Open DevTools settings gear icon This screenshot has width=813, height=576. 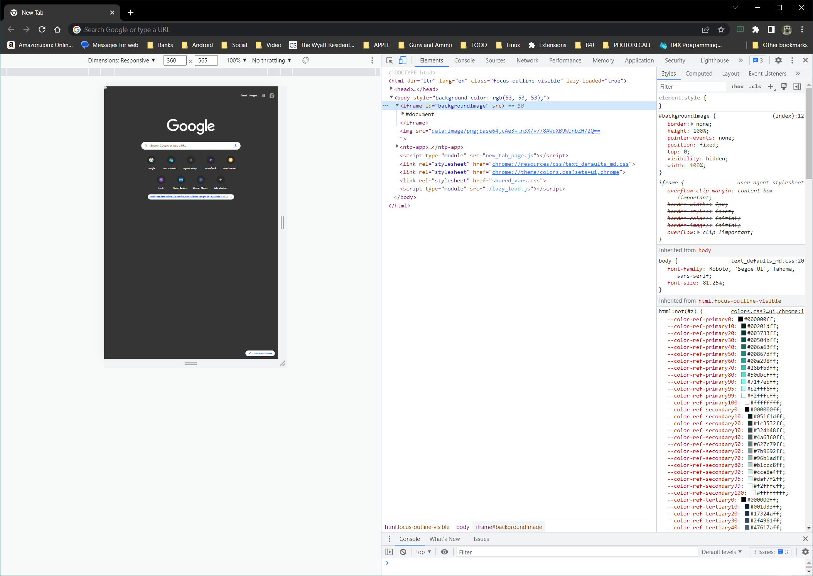pos(778,61)
